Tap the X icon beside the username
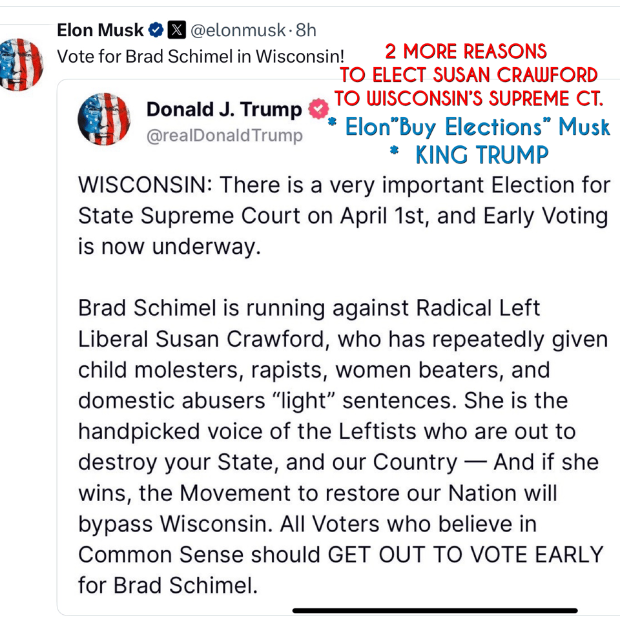Screen dimensions: 620x620 click(176, 30)
